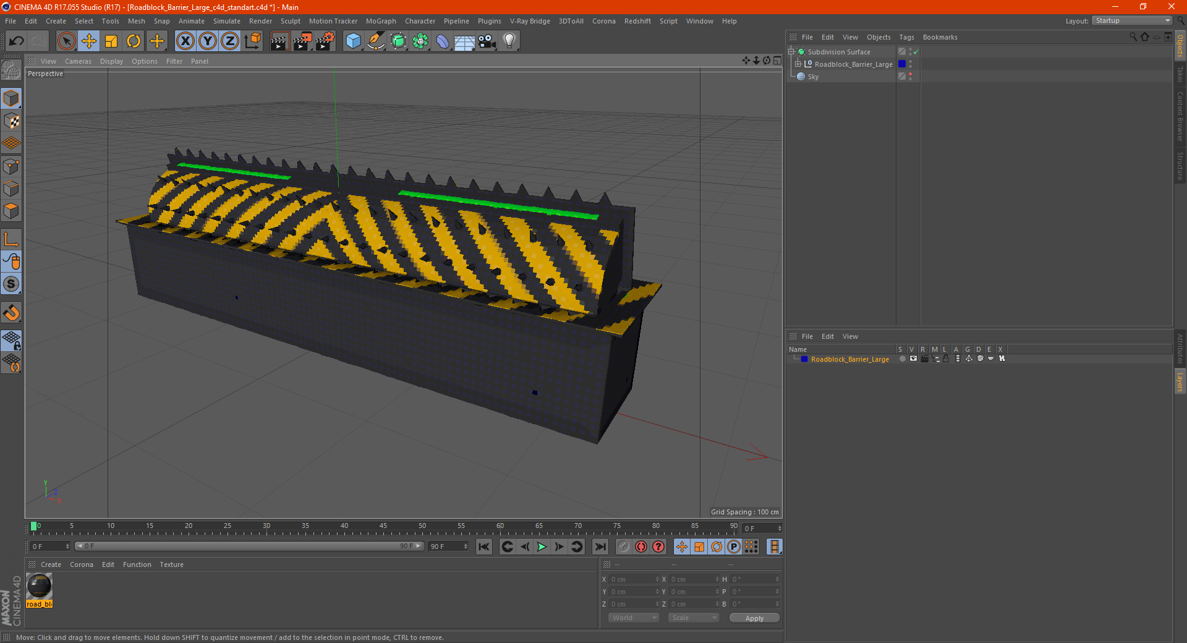Click the layer color swatch in Layers panel
This screenshot has width=1187, height=643.
click(804, 359)
